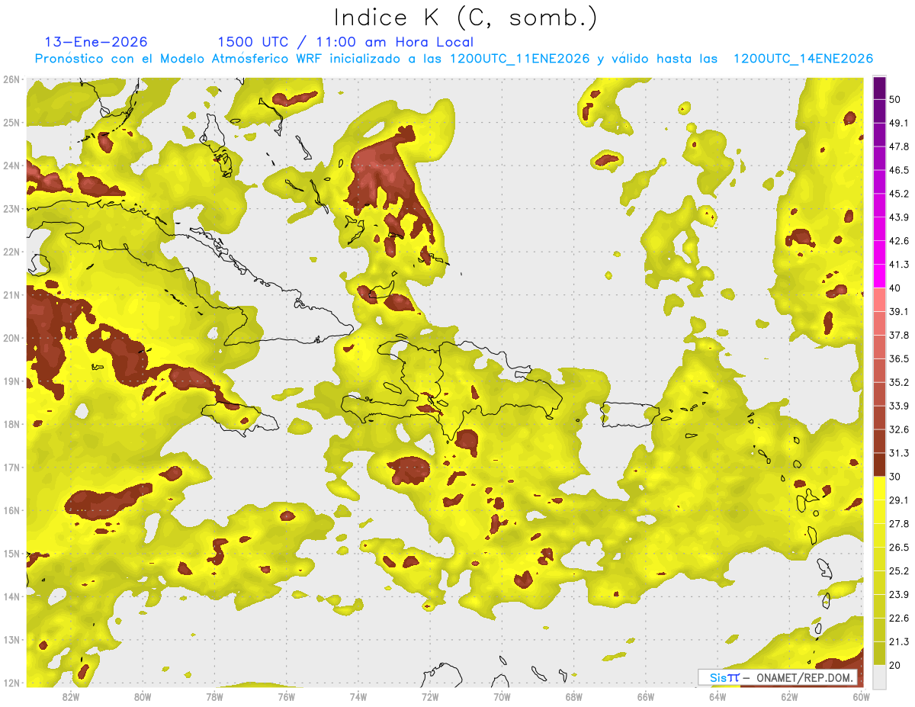
Task: Click the "40" color scale label
Action: coord(896,288)
